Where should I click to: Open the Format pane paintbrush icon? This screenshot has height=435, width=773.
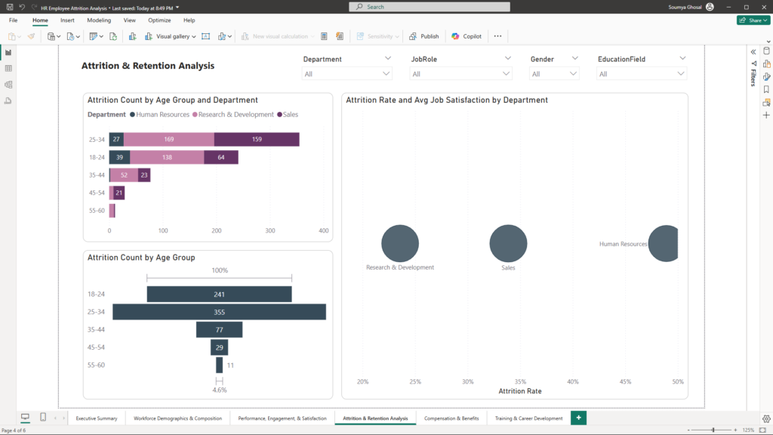(766, 76)
